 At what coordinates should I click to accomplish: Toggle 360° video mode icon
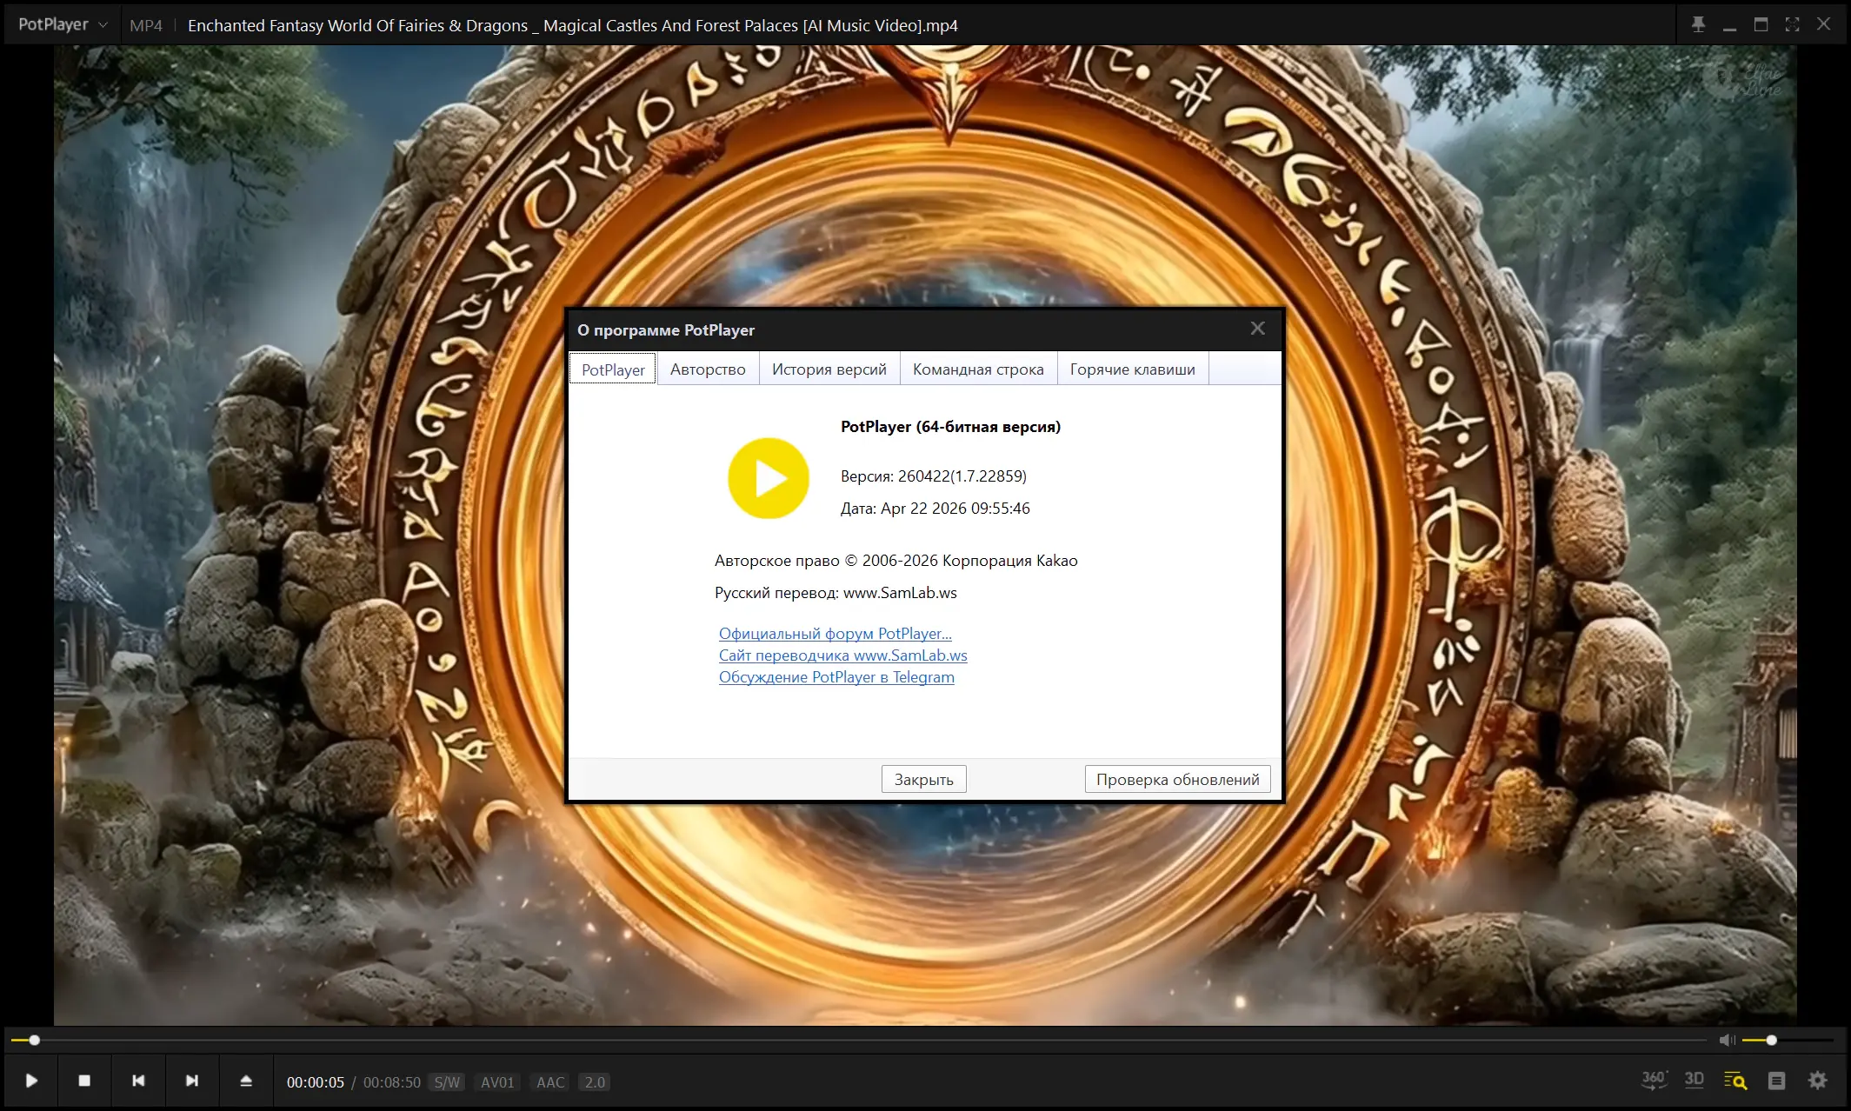(1653, 1080)
